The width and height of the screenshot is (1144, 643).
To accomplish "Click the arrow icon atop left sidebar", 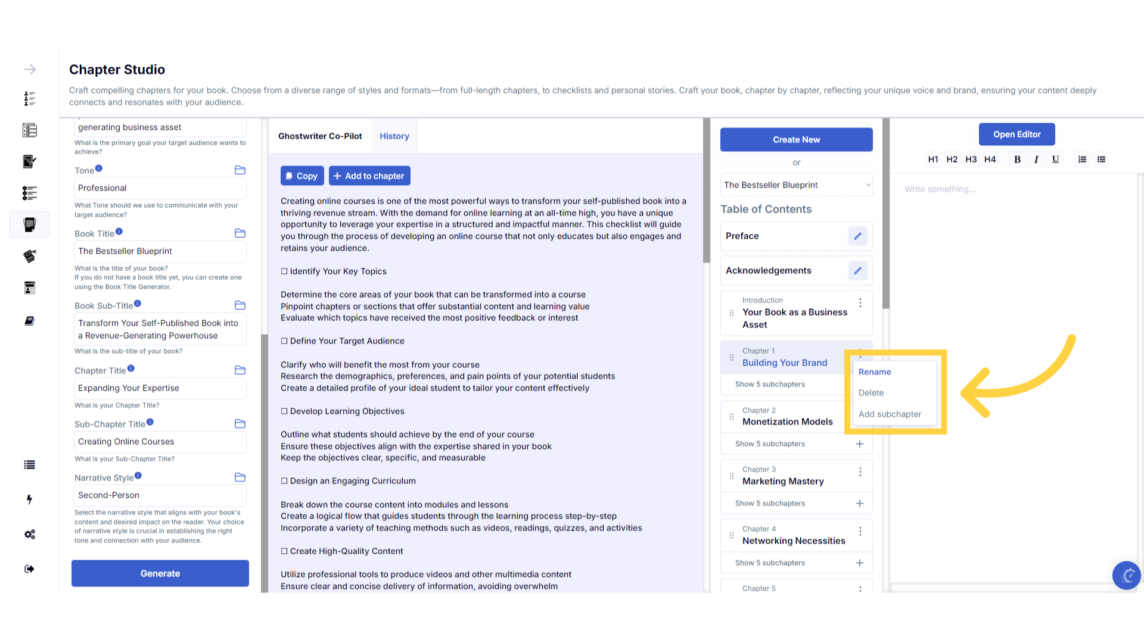I will [x=30, y=70].
